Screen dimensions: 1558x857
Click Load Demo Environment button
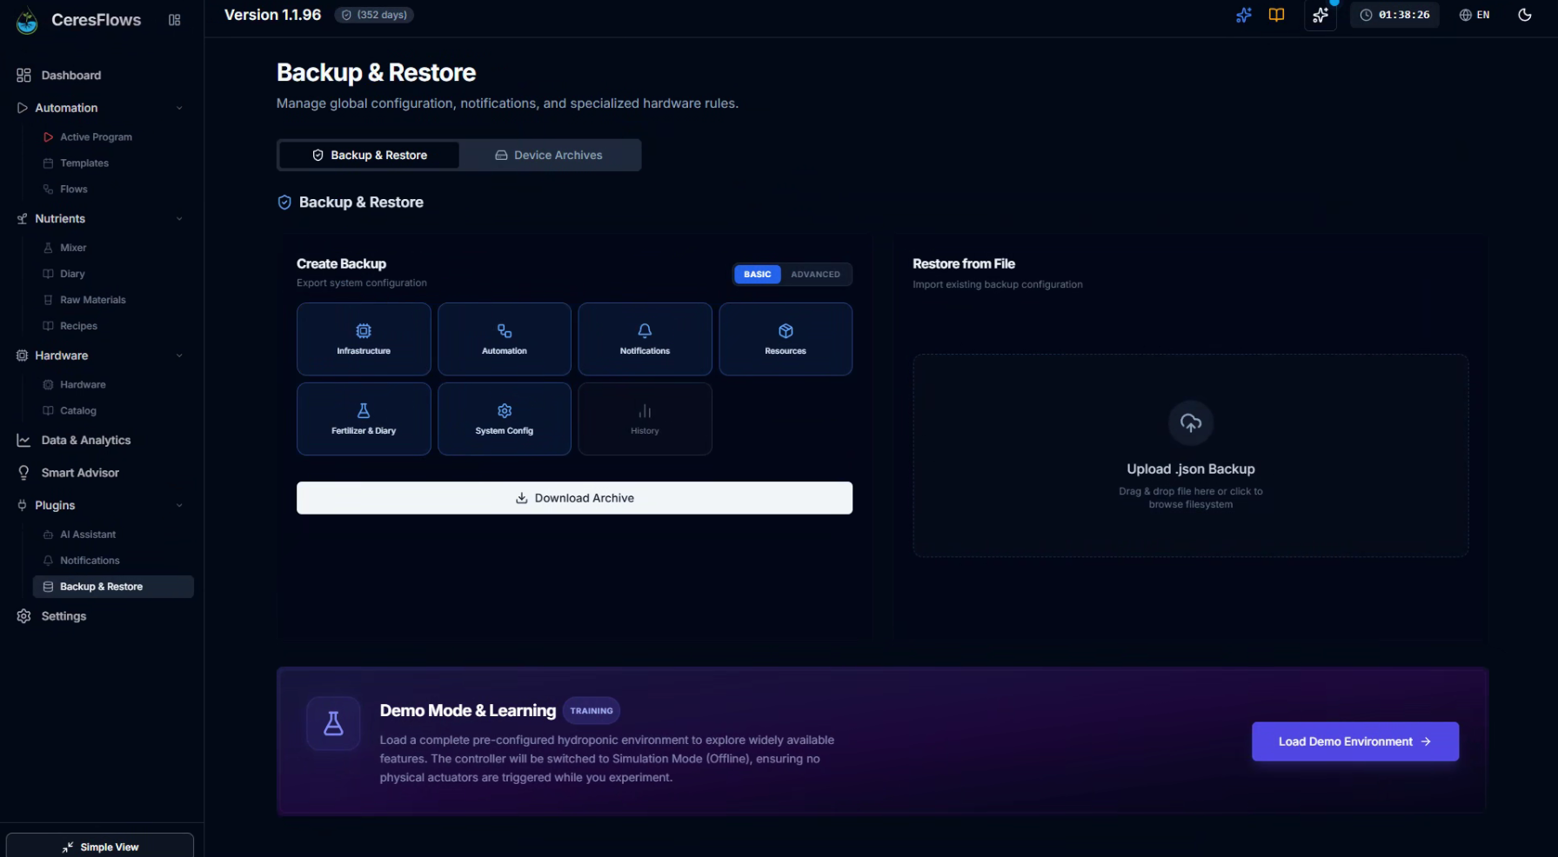1355,741
